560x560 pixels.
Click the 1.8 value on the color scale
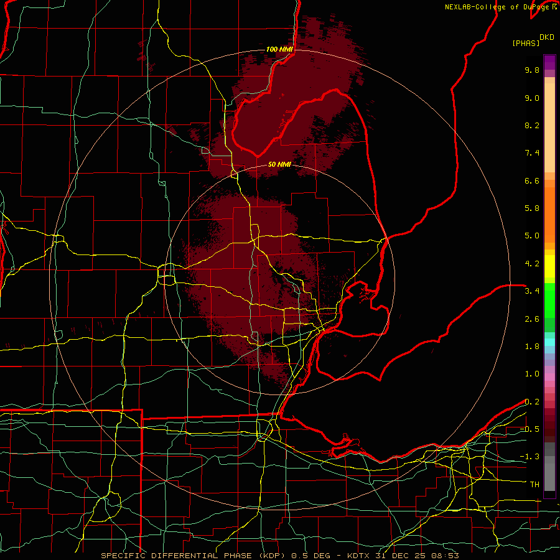(532, 347)
